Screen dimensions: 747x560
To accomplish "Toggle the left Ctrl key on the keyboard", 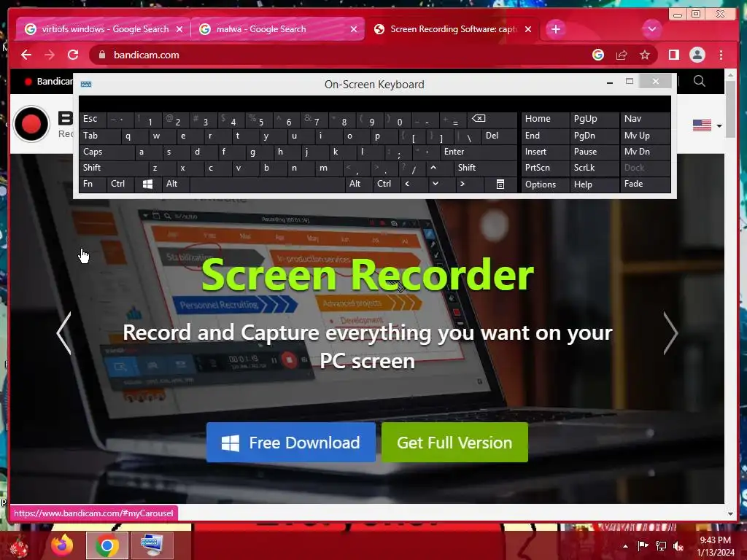I will point(120,184).
